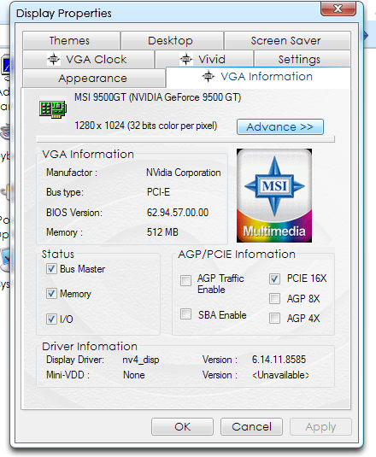Click the NVidia Corporation manufacturer value
Image resolution: width=376 pixels, height=457 pixels.
184,173
